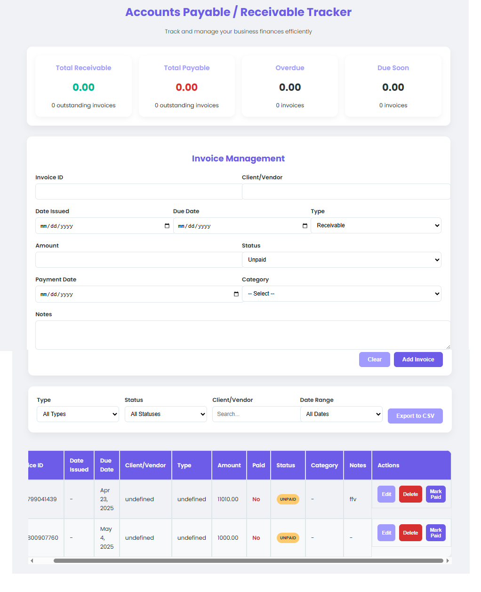Expand the Type dropdown showing Receivable

pos(376,225)
